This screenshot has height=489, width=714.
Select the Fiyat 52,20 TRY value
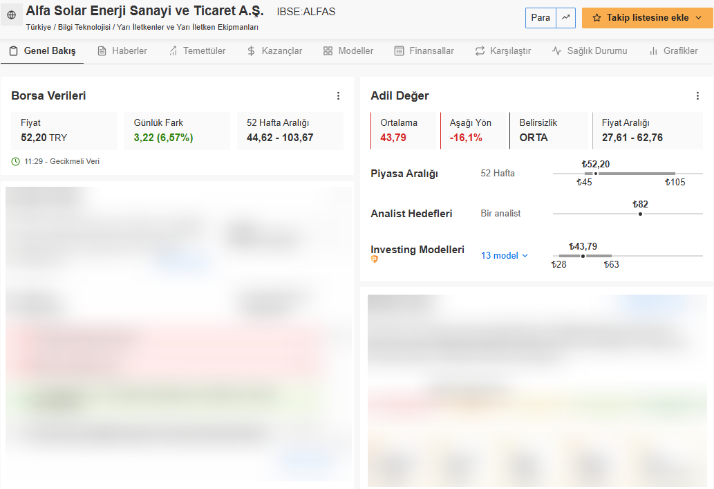pos(44,138)
